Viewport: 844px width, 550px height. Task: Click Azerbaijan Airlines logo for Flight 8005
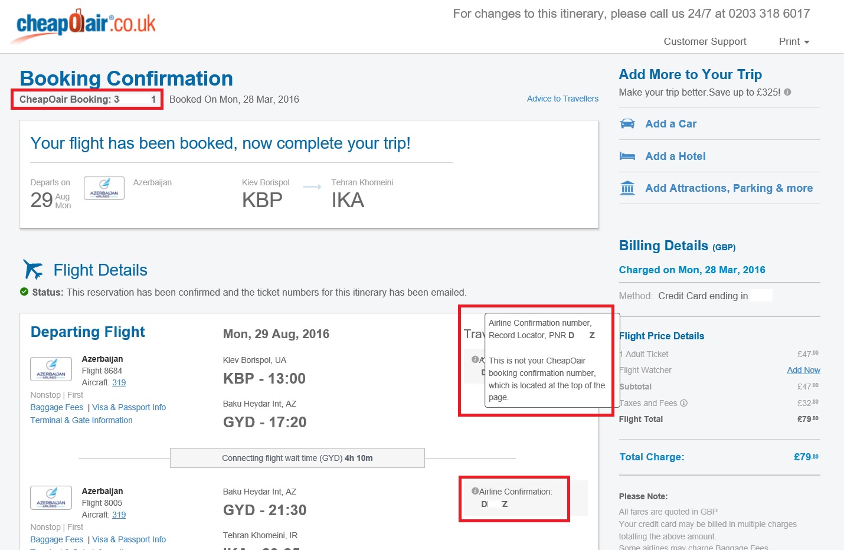click(51, 498)
